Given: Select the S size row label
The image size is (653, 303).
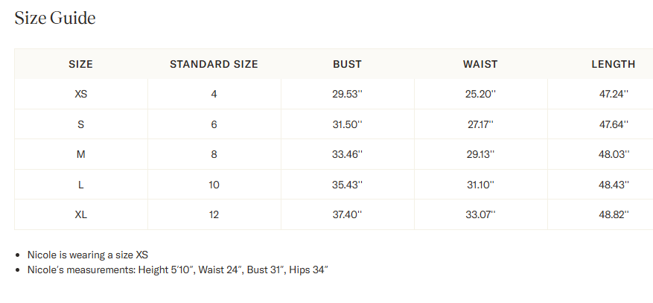Looking at the screenshot, I should [x=80, y=124].
